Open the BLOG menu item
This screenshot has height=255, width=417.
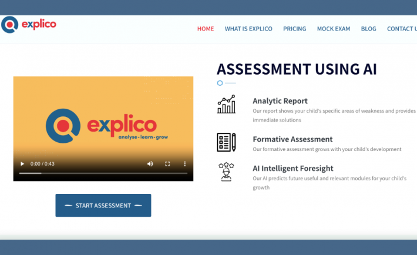coord(369,29)
